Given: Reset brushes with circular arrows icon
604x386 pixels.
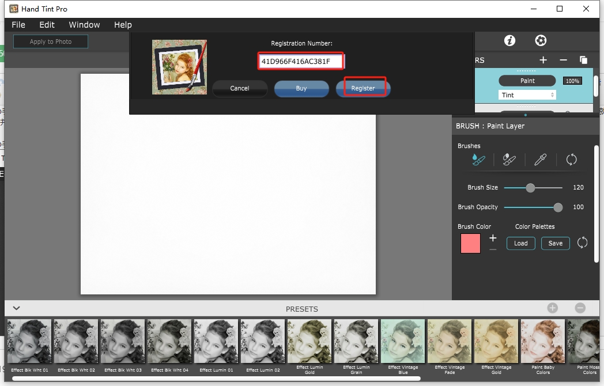Looking at the screenshot, I should (571, 160).
